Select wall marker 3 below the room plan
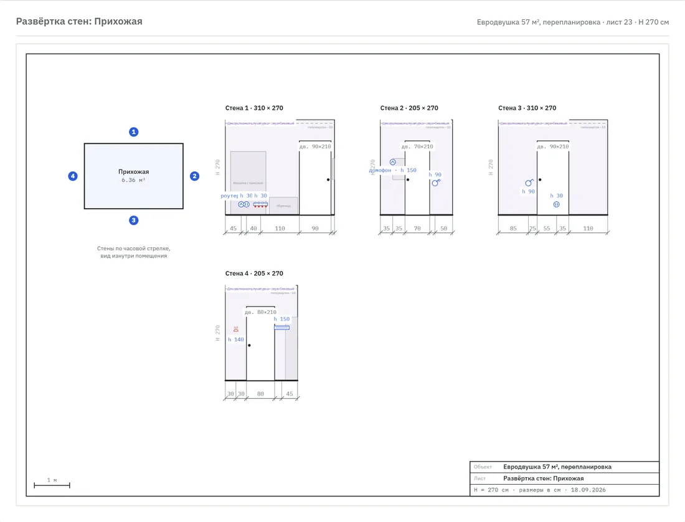 pyautogui.click(x=134, y=220)
